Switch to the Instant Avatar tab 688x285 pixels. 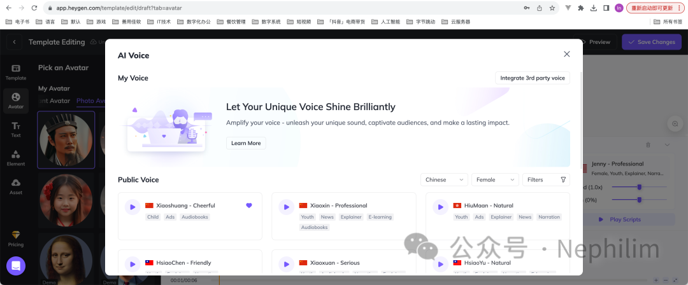pyautogui.click(x=54, y=101)
